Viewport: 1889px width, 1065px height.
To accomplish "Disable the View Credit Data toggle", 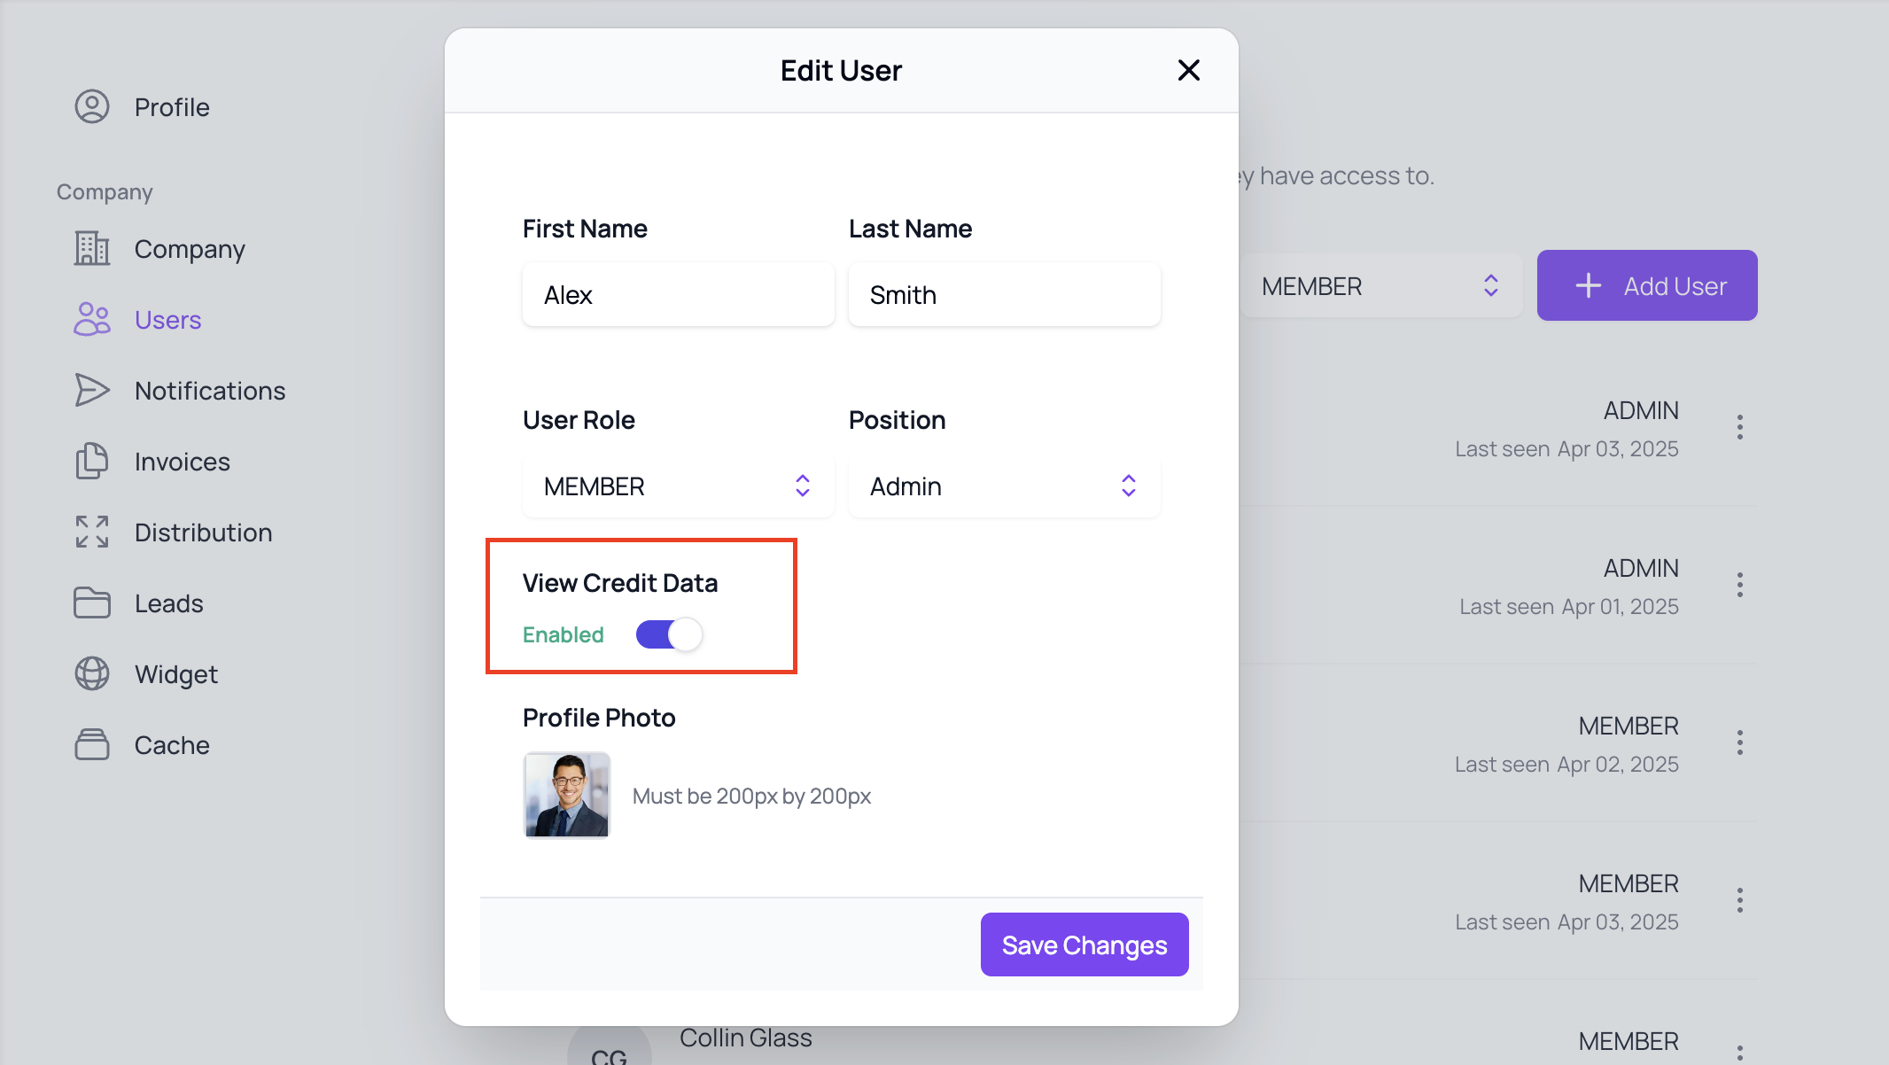I will click(x=669, y=634).
